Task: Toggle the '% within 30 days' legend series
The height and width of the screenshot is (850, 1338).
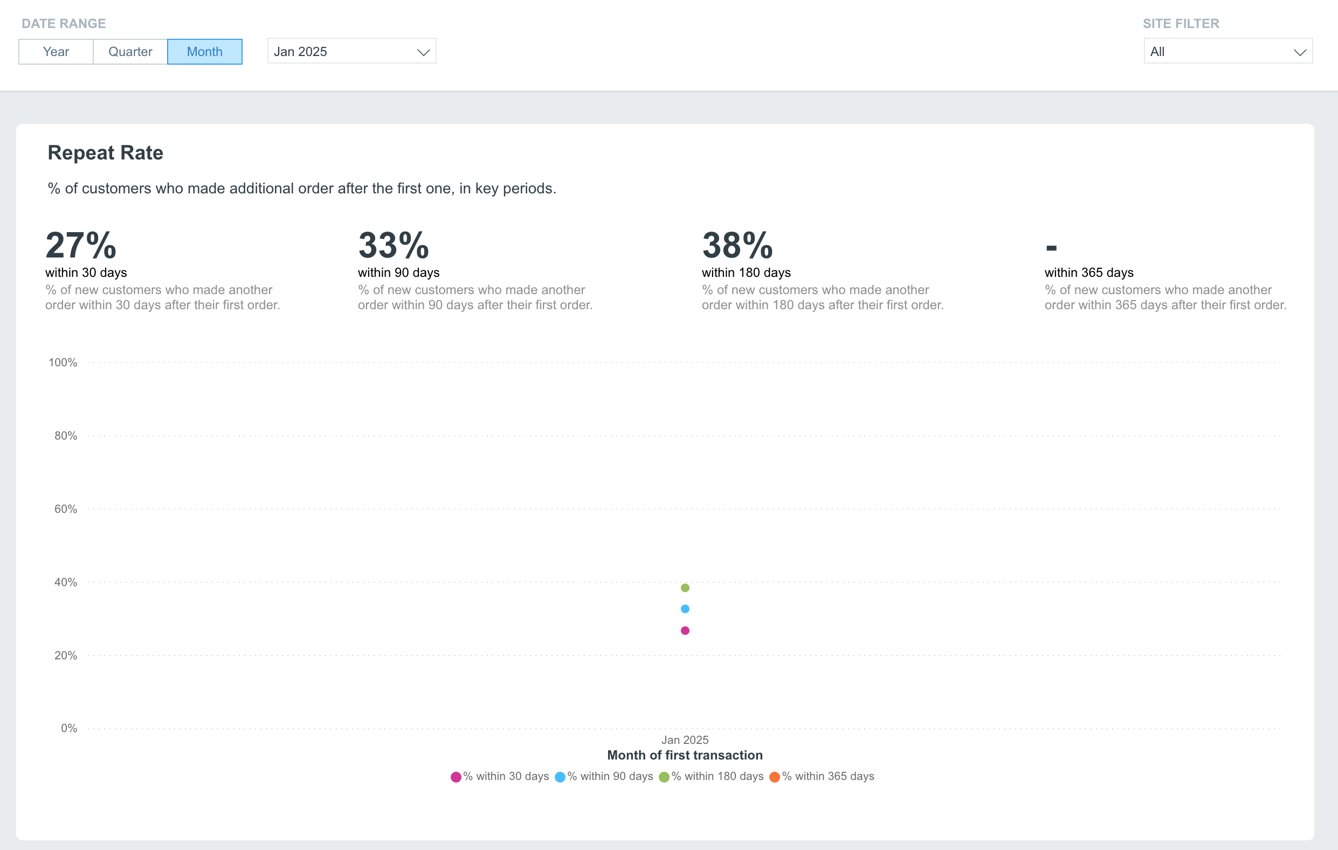Action: tap(500, 776)
